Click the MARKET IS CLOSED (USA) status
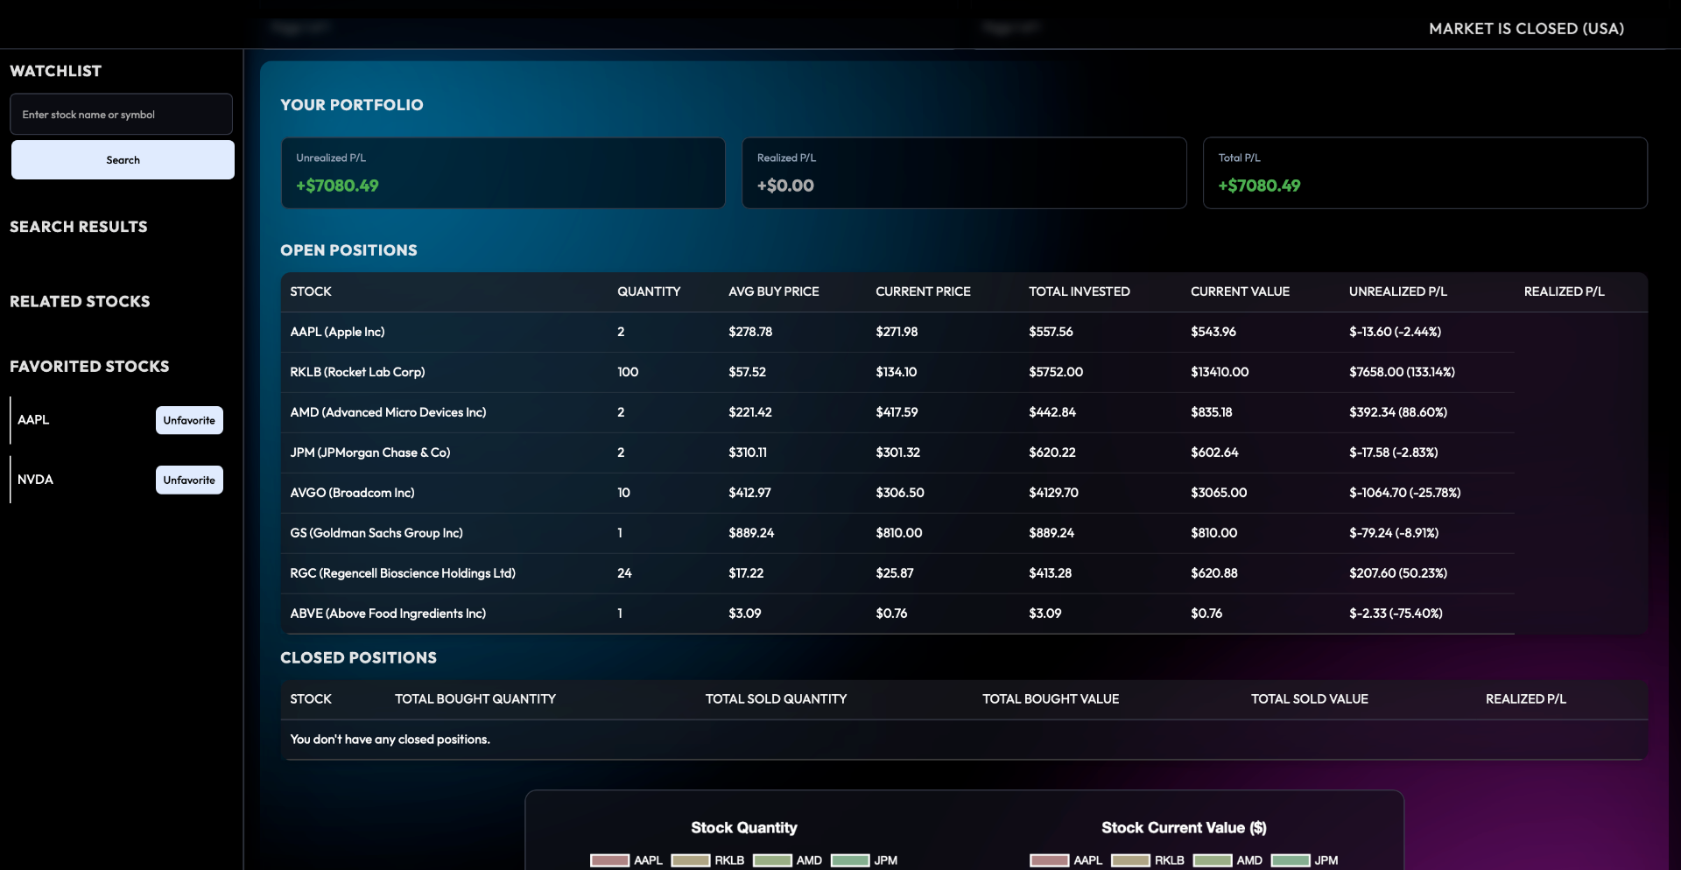 click(x=1526, y=29)
